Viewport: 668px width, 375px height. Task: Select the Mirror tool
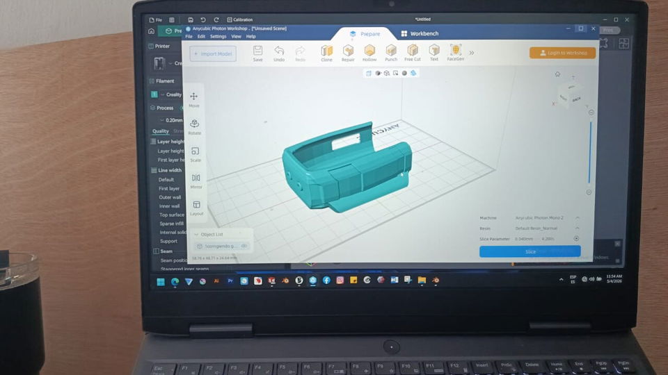coord(196,181)
